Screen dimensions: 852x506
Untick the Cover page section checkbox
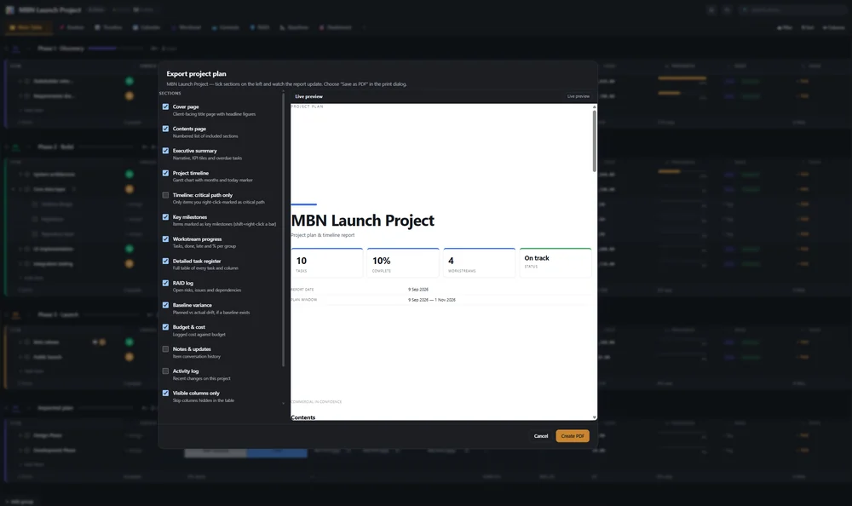click(x=166, y=106)
